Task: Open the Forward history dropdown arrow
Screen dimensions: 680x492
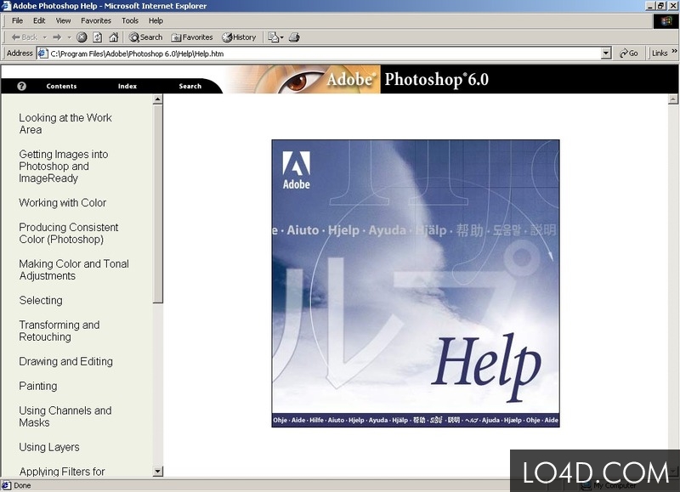Action: (69, 37)
